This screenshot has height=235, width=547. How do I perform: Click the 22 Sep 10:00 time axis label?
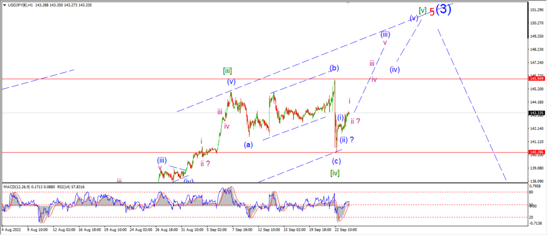346,230
